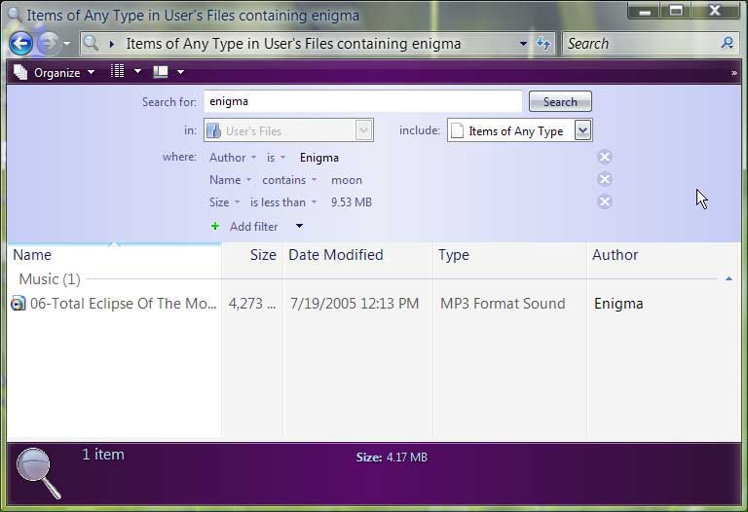Click the Add filter link

coord(254,227)
